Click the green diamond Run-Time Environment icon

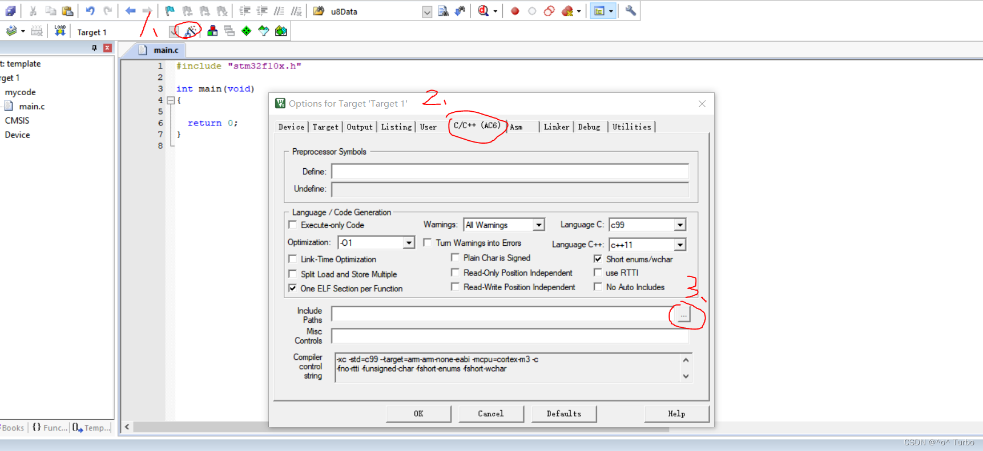coord(247,31)
